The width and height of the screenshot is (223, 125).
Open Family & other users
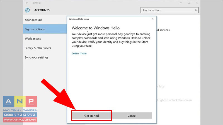[x=45, y=48]
